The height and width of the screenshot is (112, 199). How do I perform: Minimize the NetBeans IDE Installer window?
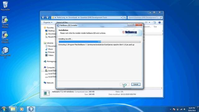point(129,25)
